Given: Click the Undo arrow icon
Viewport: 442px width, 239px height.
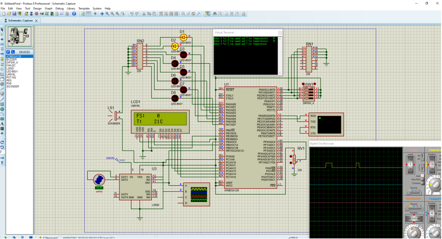Looking at the screenshot, I should pyautogui.click(x=132, y=14).
